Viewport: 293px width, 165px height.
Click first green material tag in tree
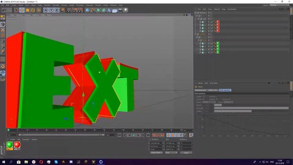tap(218, 43)
